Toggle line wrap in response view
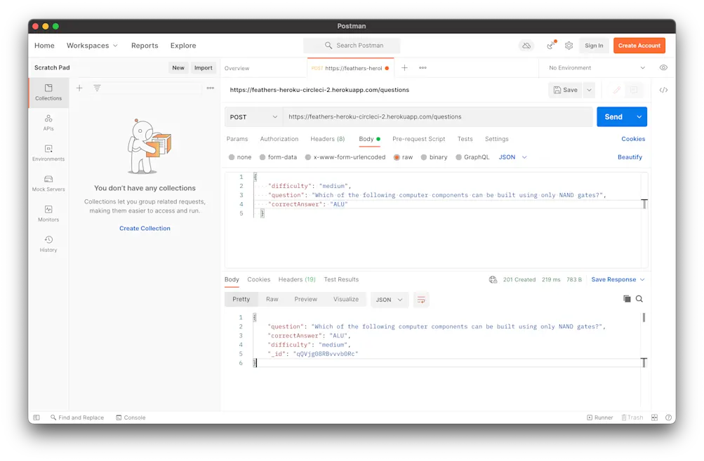 pos(421,300)
